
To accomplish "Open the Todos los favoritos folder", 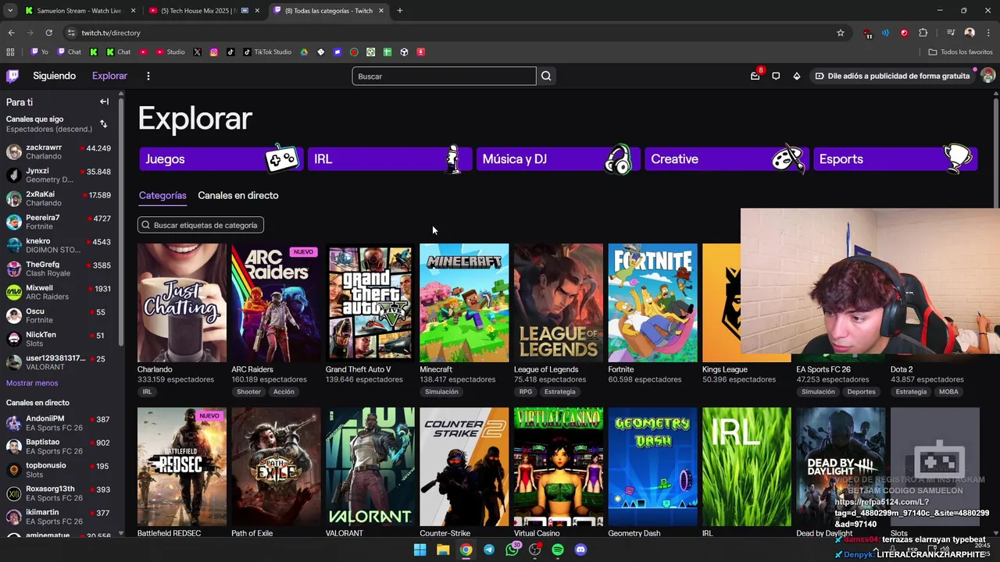I will pos(960,52).
